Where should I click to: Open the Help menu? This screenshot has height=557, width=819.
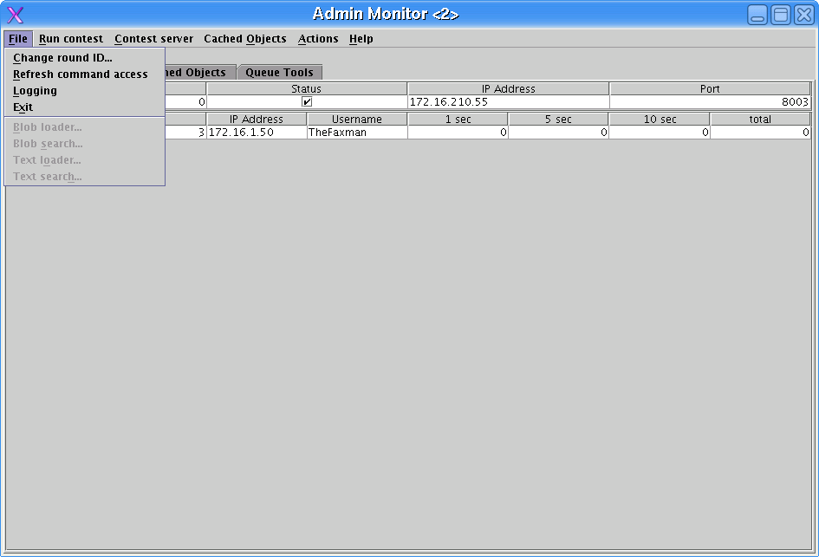point(361,39)
